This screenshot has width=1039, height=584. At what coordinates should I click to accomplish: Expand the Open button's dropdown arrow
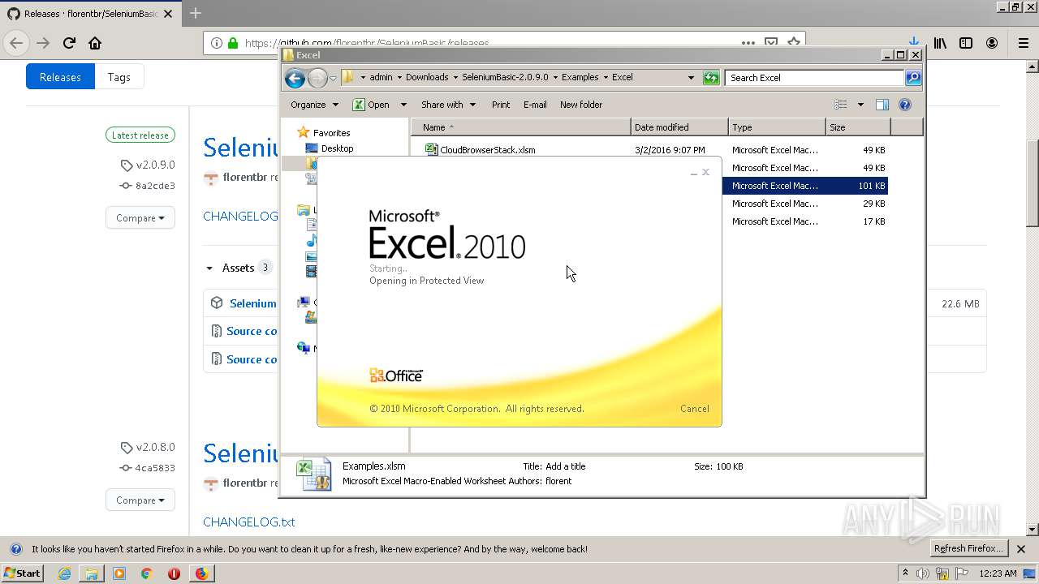pyautogui.click(x=403, y=105)
